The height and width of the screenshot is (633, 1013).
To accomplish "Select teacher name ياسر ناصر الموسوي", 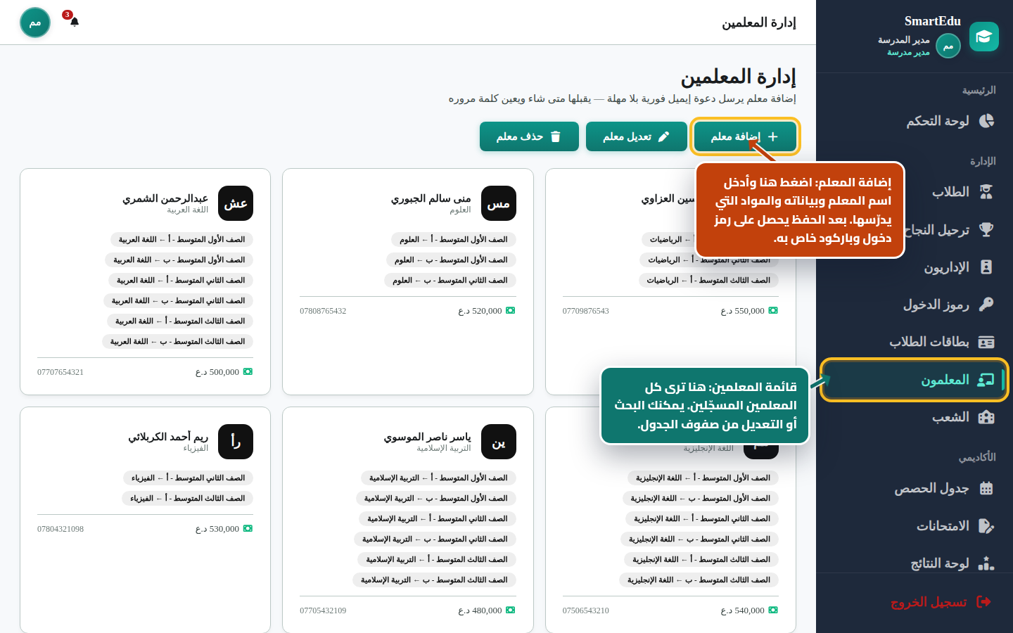I will click(x=427, y=437).
